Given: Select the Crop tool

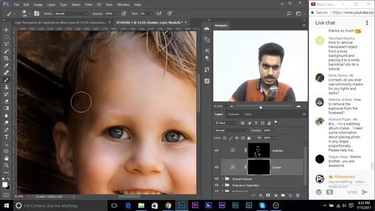Looking at the screenshot, I should pos(6,58).
